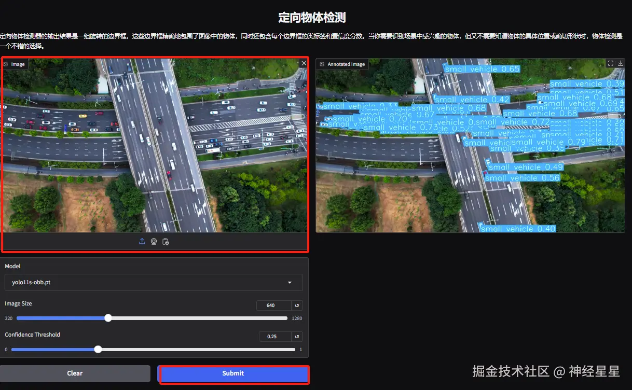Reset the Confidence Threshold value
This screenshot has height=390, width=632.
point(297,337)
